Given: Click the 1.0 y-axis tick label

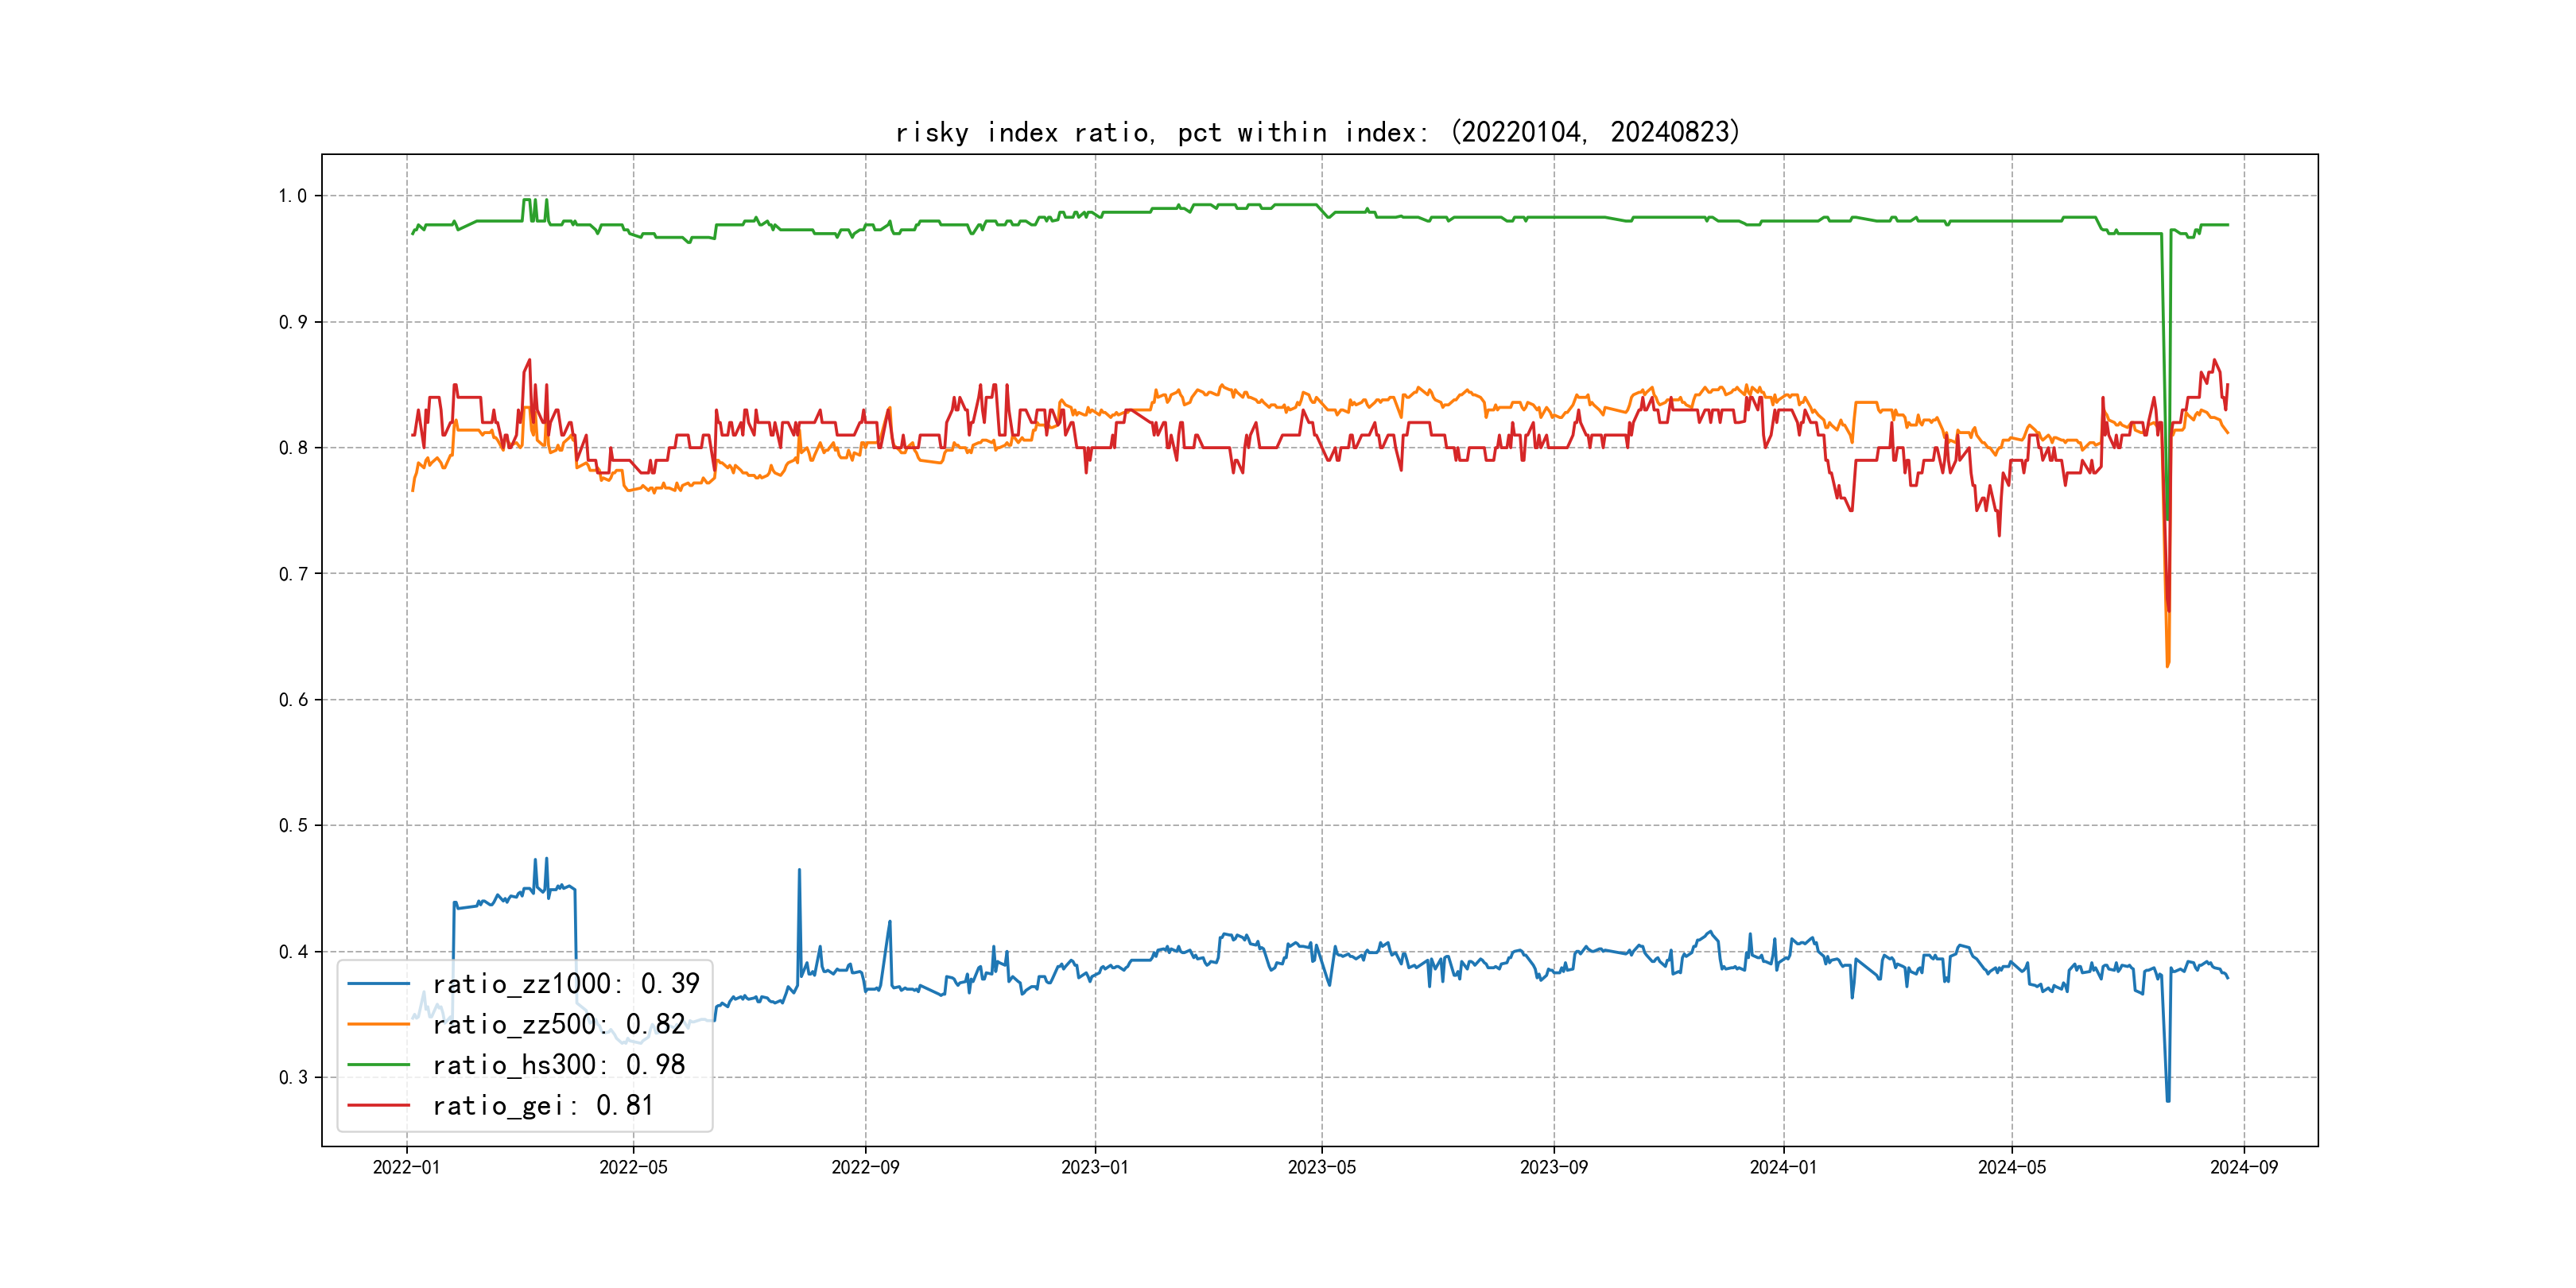Looking at the screenshot, I should click(292, 196).
